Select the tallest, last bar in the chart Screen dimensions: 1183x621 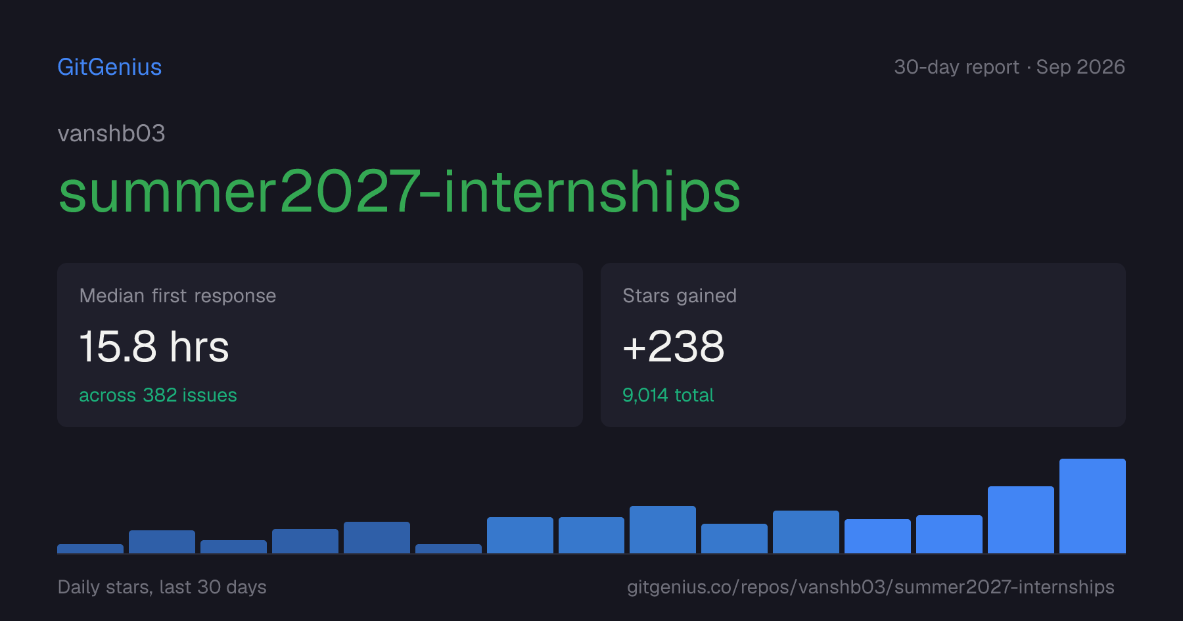tap(1092, 506)
